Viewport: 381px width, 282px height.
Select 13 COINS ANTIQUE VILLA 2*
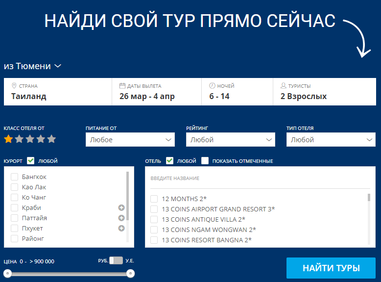click(x=154, y=219)
